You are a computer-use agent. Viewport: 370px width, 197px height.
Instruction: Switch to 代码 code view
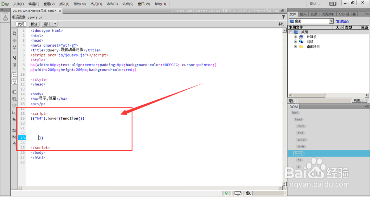point(21,24)
